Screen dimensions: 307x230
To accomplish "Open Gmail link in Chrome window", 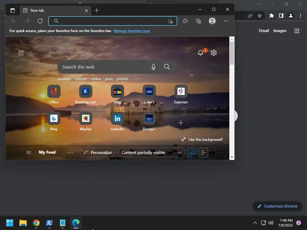I will tap(264, 31).
